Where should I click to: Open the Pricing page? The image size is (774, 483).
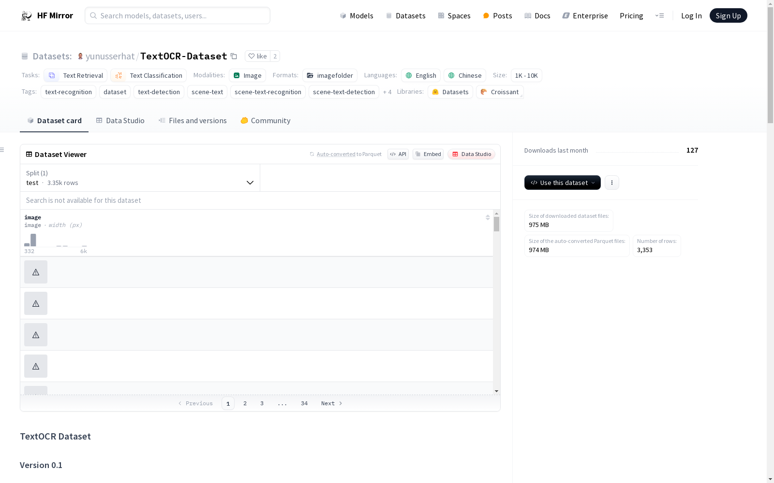pyautogui.click(x=631, y=15)
